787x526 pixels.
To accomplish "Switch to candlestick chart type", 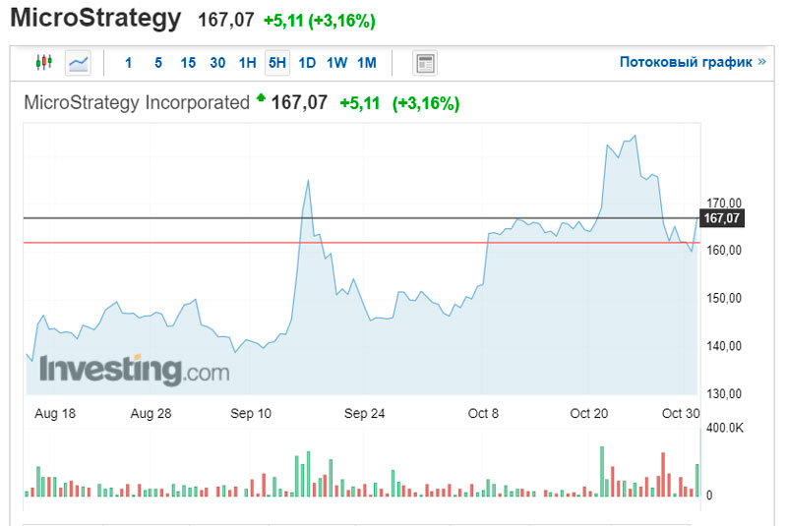I will 43,63.
